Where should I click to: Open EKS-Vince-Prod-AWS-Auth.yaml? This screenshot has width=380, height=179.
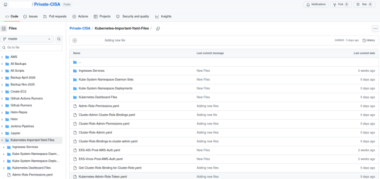pyautogui.click(x=100, y=159)
